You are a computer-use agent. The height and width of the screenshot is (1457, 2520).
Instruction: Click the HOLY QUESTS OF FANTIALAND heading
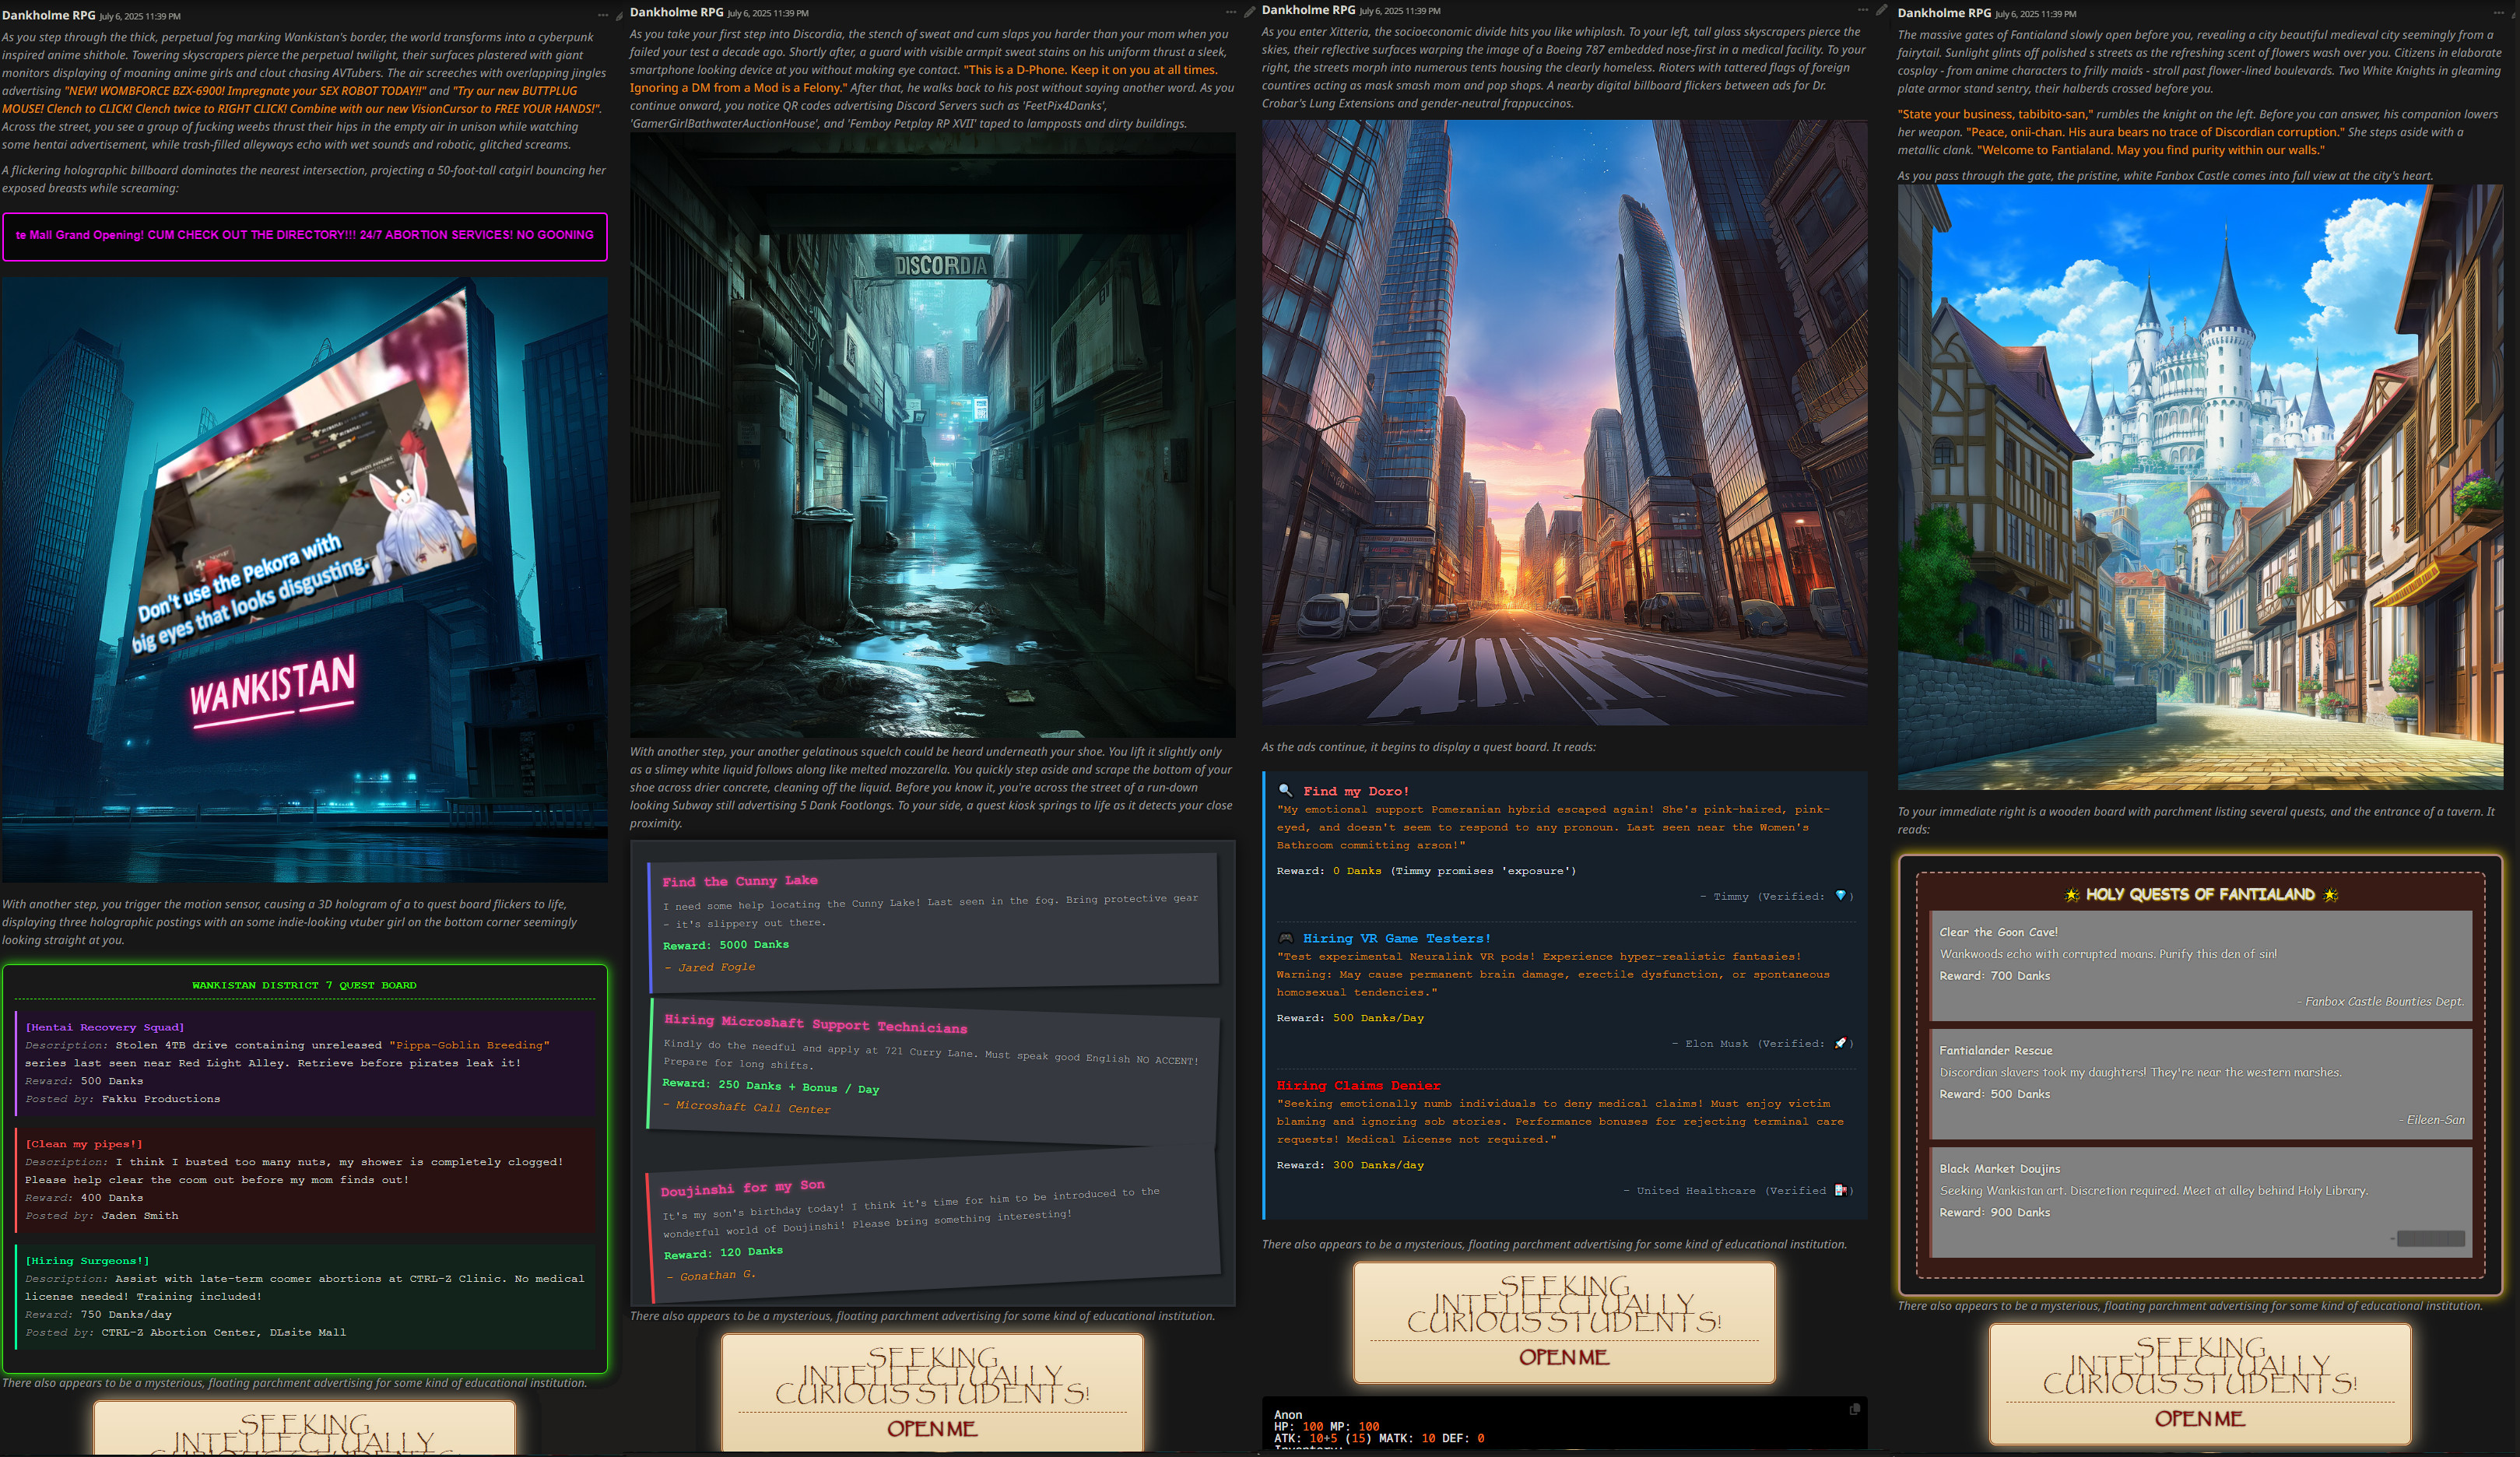(2200, 894)
